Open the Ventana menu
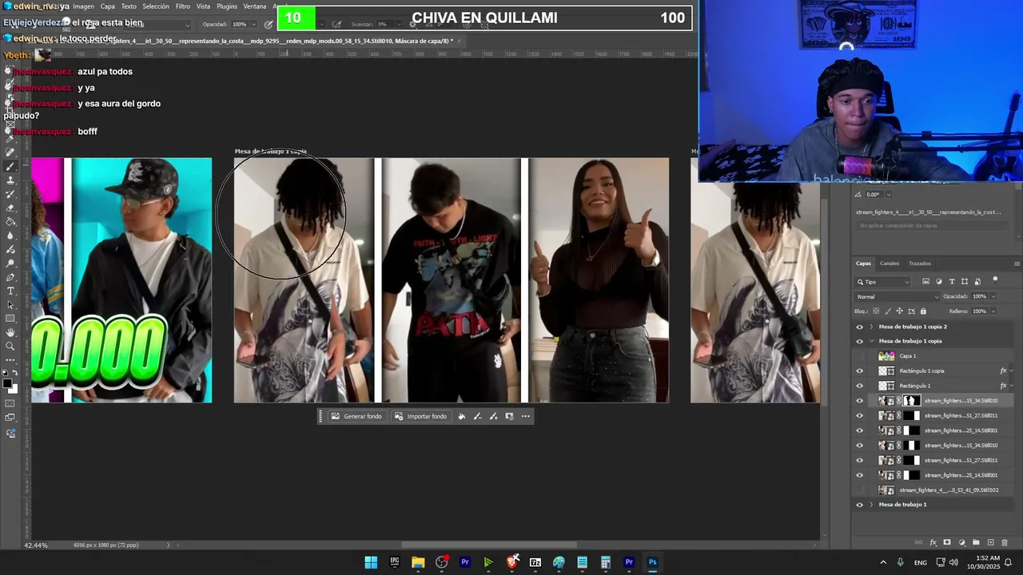 255,6
